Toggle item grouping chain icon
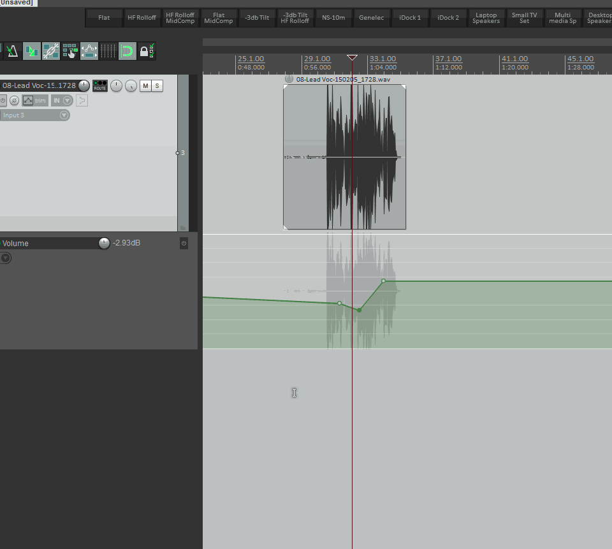This screenshot has width=612, height=549. pos(51,51)
